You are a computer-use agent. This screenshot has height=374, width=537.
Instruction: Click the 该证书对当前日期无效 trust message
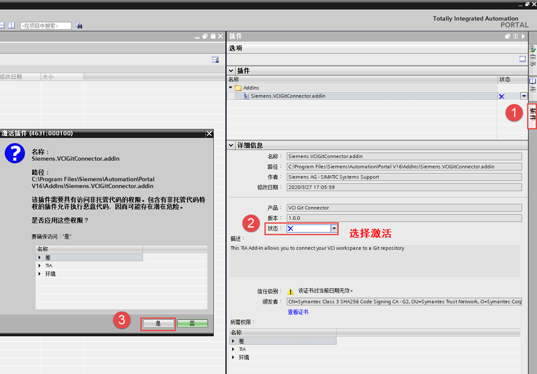[x=325, y=290]
